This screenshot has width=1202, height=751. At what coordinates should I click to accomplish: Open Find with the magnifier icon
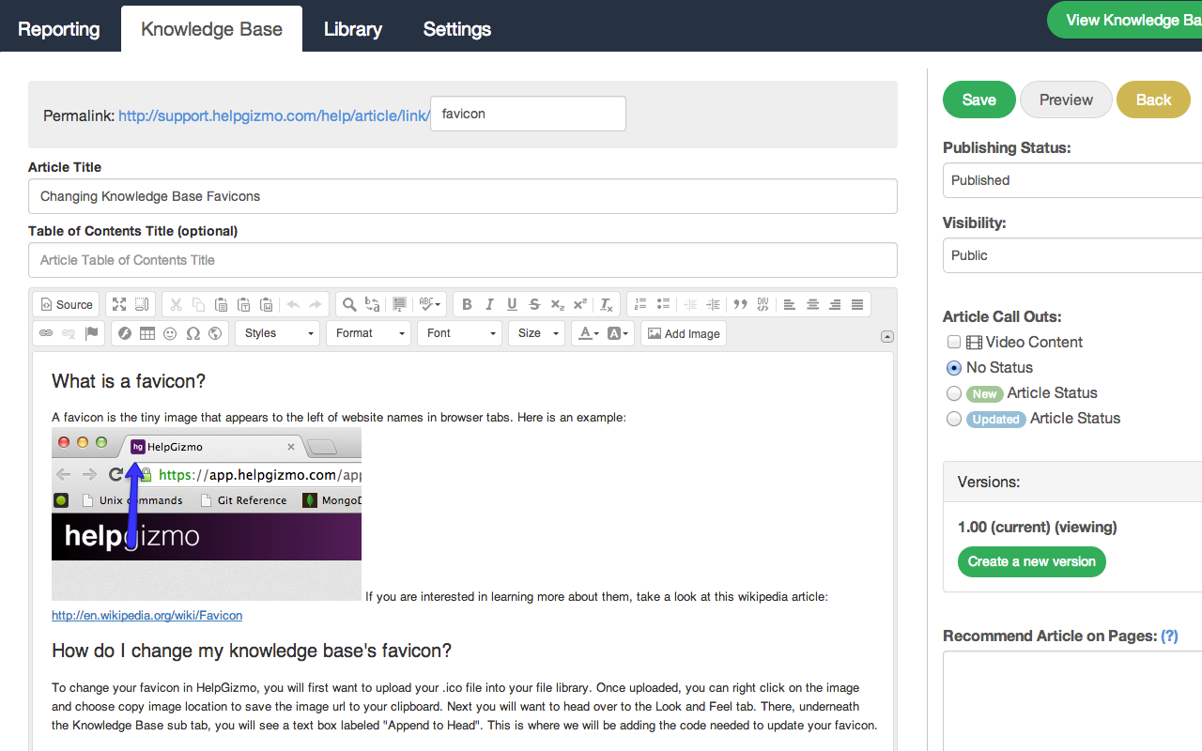point(349,304)
